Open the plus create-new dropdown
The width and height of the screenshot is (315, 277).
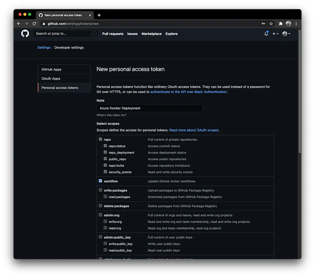(275, 34)
